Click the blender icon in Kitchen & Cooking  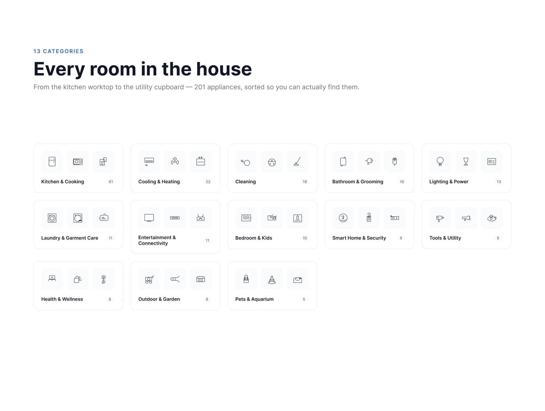point(104,162)
